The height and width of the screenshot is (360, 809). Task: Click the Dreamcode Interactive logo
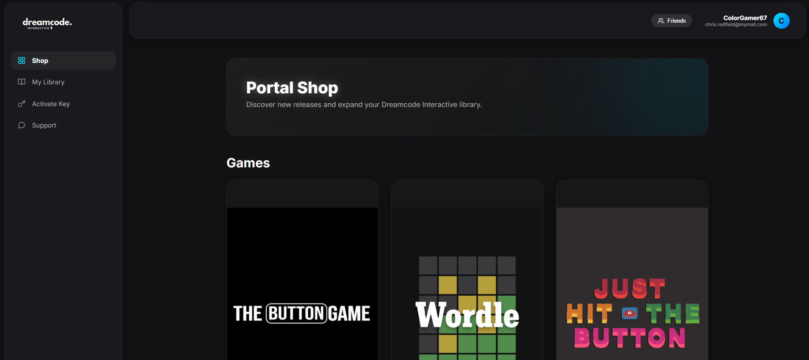click(x=47, y=23)
